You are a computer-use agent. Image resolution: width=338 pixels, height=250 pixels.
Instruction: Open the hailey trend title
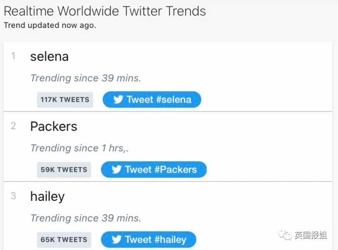tap(47, 197)
